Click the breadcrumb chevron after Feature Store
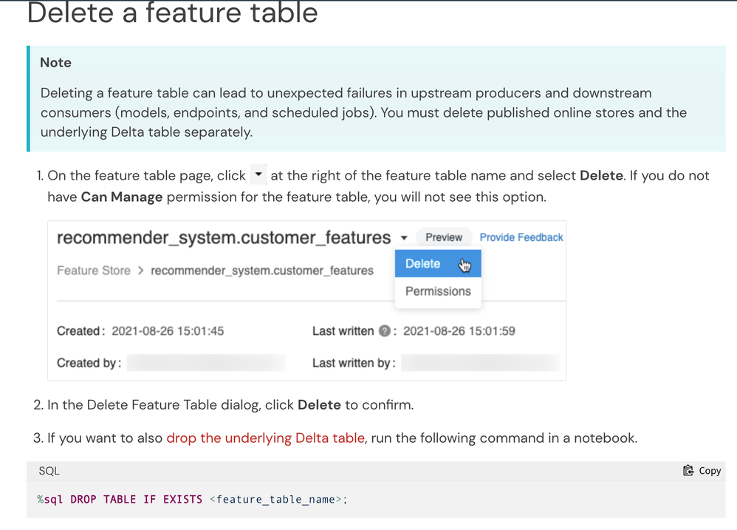The height and width of the screenshot is (530, 737). pyautogui.click(x=140, y=271)
